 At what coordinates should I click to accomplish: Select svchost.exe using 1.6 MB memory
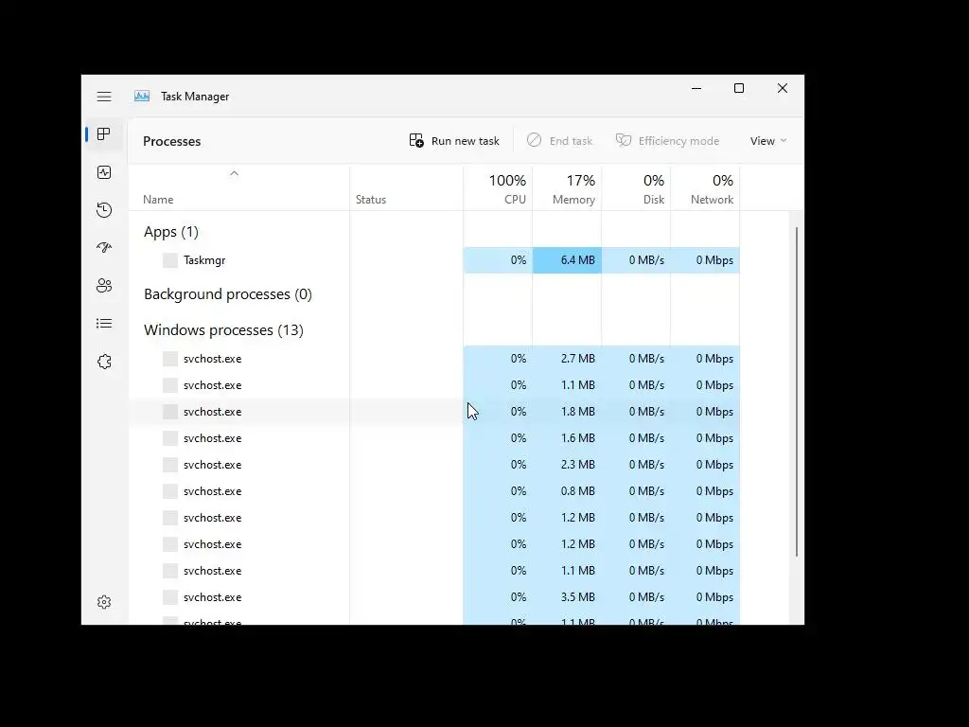[433, 438]
